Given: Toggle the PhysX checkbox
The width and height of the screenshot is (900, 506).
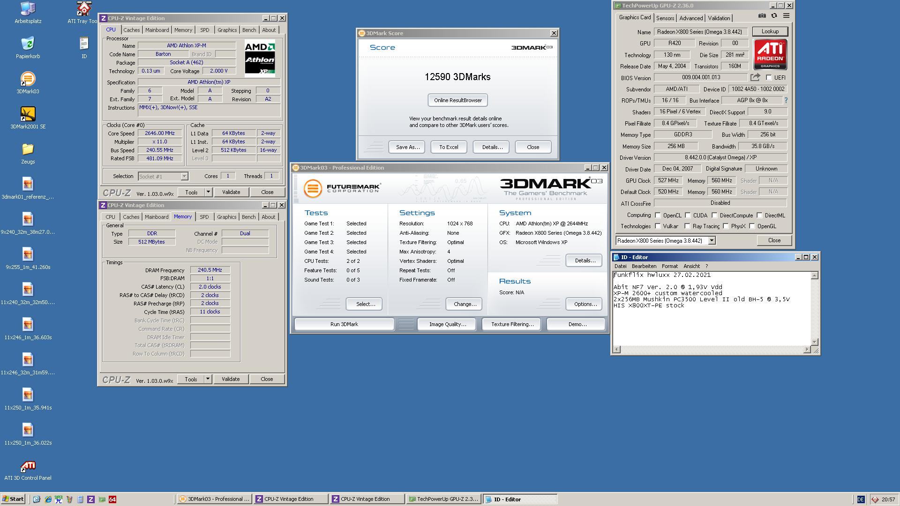Looking at the screenshot, I should [726, 226].
